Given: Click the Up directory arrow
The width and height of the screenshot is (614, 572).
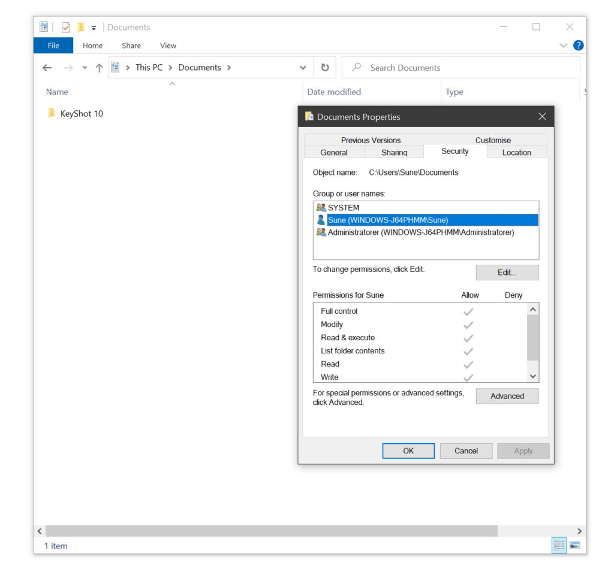Looking at the screenshot, I should coord(100,68).
